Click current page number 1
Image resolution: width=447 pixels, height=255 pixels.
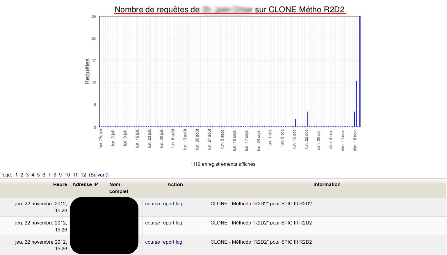point(16,175)
